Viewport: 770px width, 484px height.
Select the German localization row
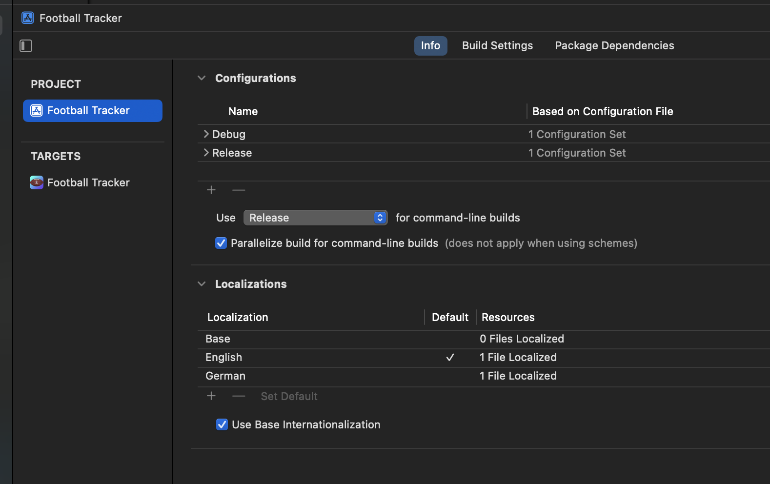tap(484, 376)
